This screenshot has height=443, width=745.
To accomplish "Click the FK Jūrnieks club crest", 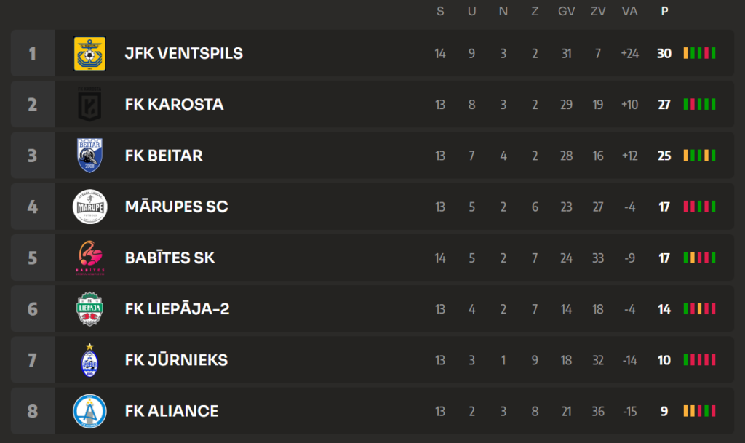I will coord(90,360).
